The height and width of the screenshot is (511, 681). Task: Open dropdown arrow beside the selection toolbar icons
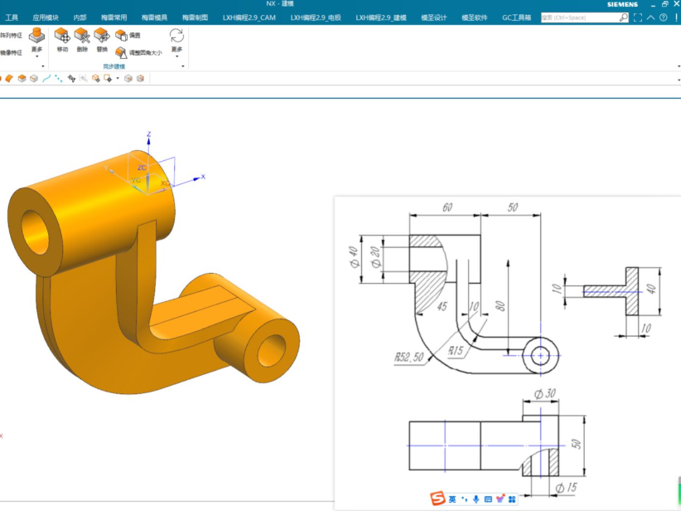(x=118, y=79)
